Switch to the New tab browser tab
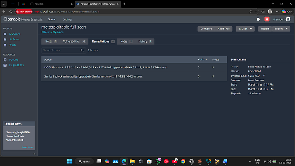 click(52, 4)
